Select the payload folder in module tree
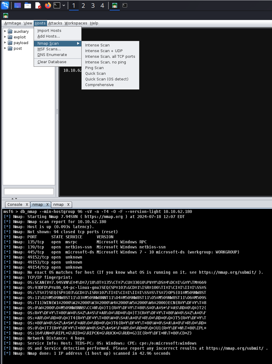The width and height of the screenshot is (272, 364). coord(18,43)
